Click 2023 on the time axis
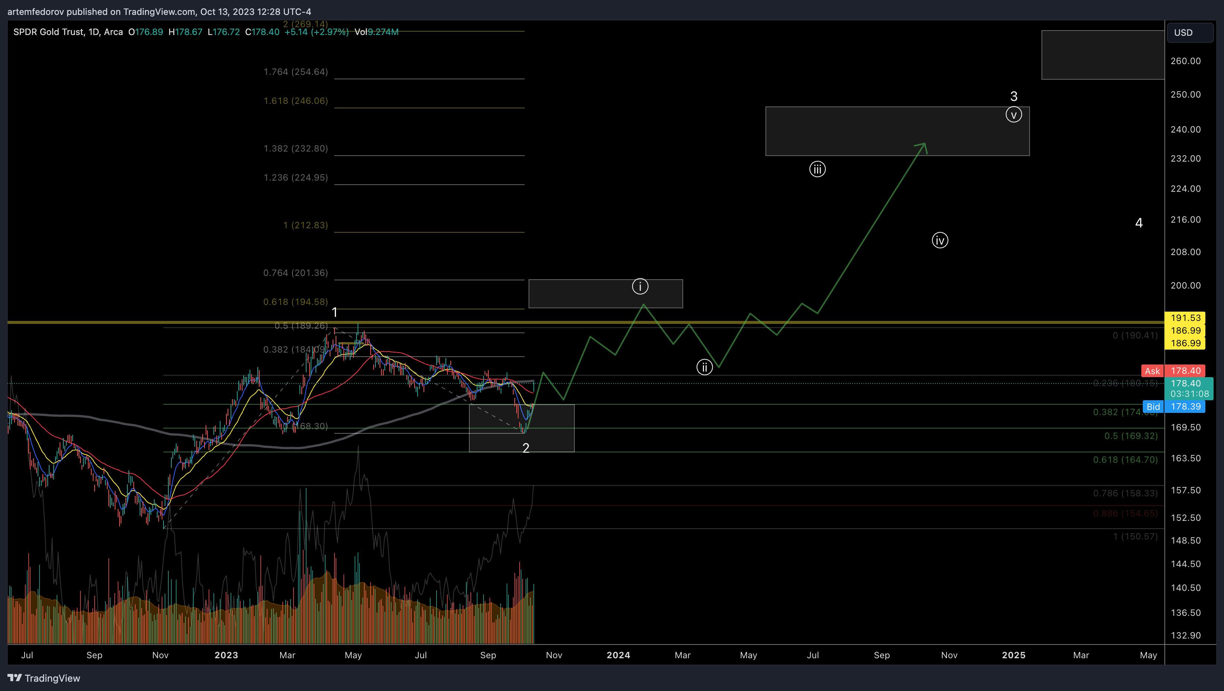This screenshot has height=691, width=1224. (226, 655)
